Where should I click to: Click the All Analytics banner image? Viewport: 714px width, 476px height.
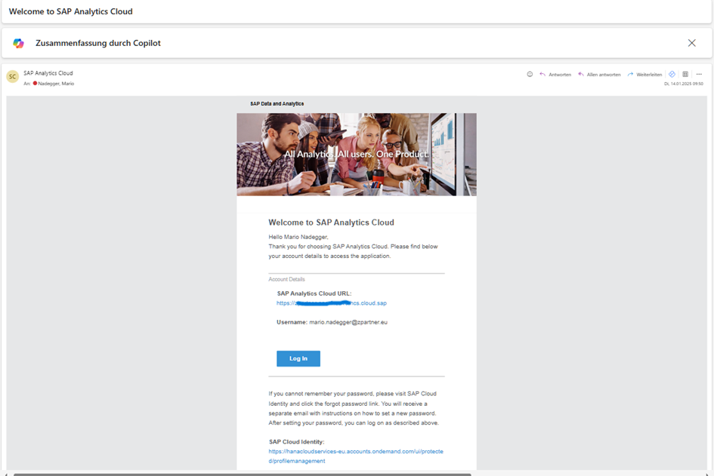(356, 155)
